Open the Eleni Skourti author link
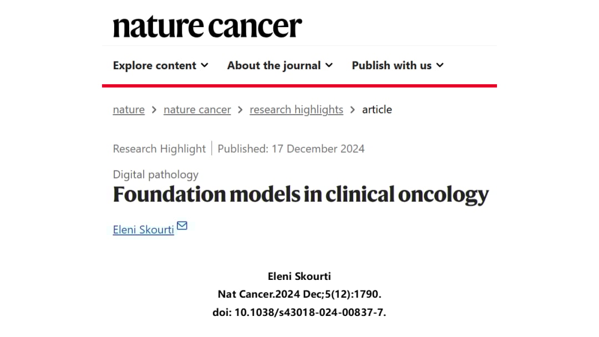The width and height of the screenshot is (599, 337). (x=143, y=229)
